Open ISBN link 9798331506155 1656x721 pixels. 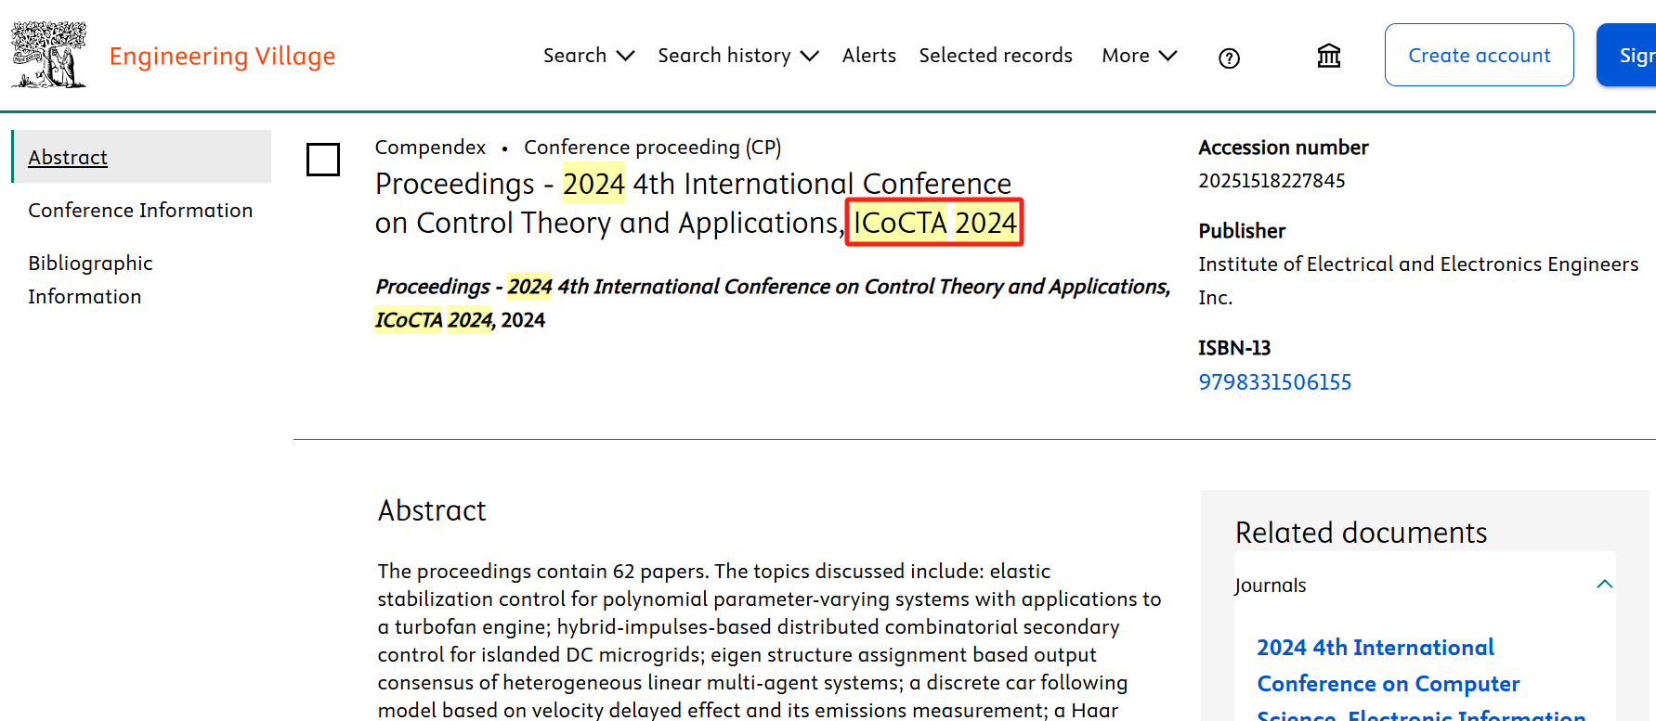click(x=1275, y=382)
